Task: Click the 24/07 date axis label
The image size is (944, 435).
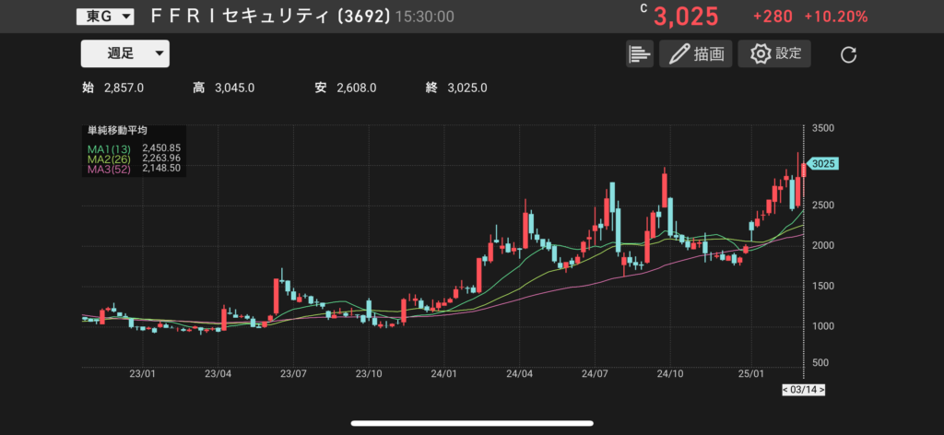Action: [x=595, y=373]
